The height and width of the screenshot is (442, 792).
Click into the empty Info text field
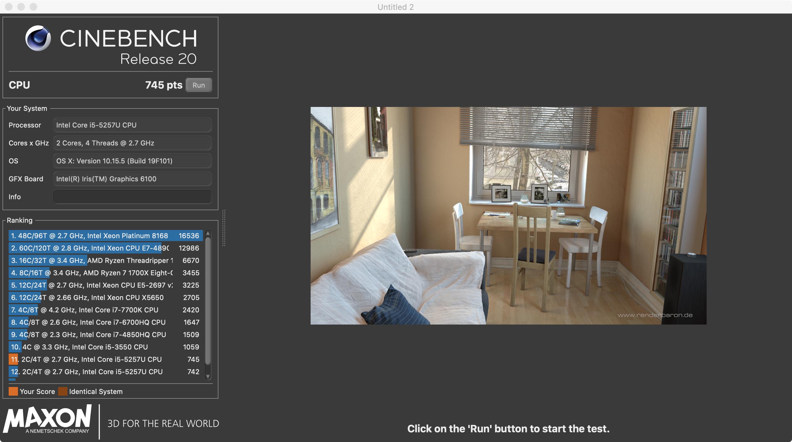132,197
